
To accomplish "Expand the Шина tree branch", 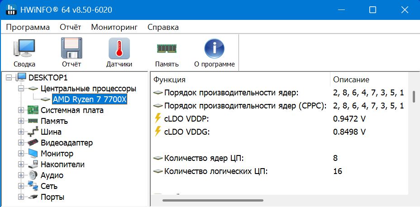I will click(21, 132).
